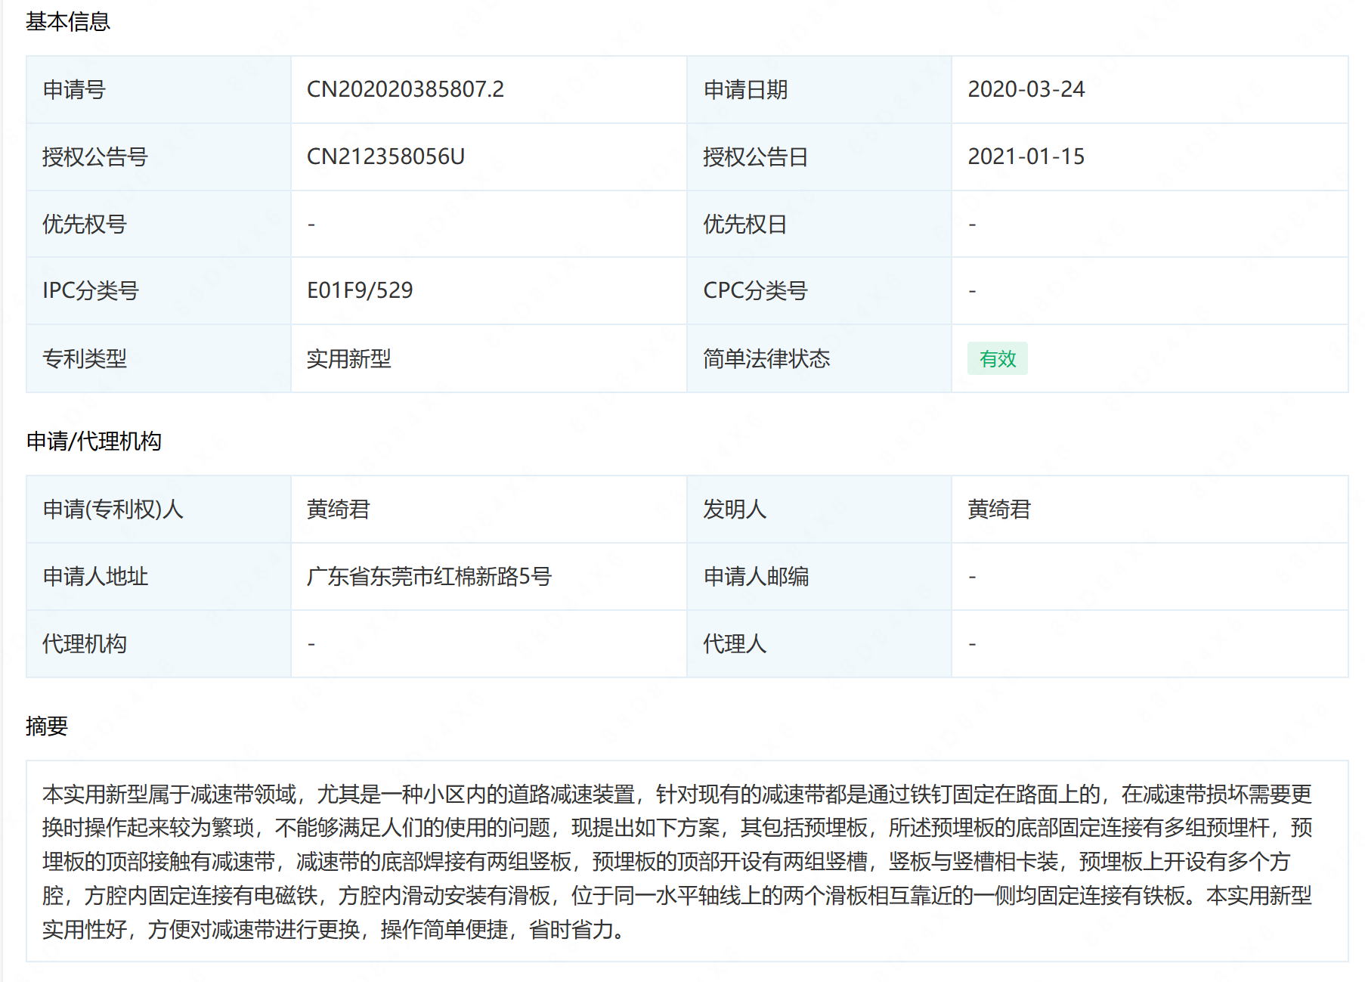Select the 简单法律状态 label
Screen dimensions: 1365x982
(766, 358)
